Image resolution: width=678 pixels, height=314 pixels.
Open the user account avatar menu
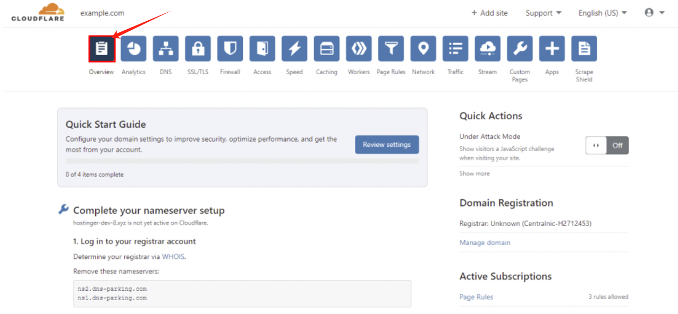(654, 13)
